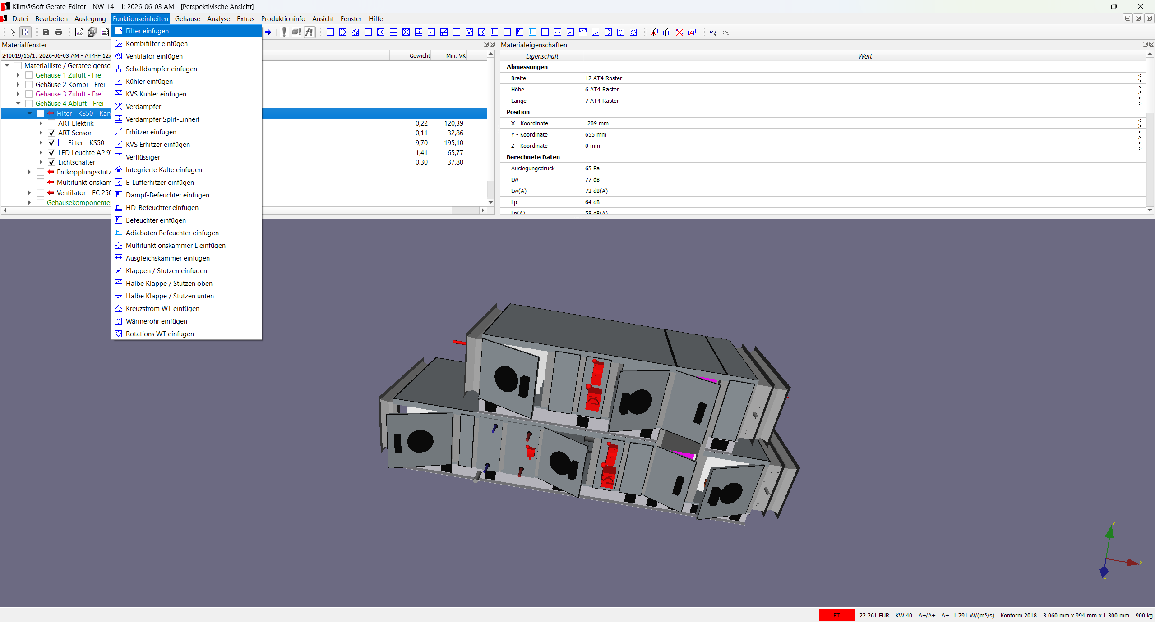Click the Ventilator icon in the toolbar

(x=356, y=32)
